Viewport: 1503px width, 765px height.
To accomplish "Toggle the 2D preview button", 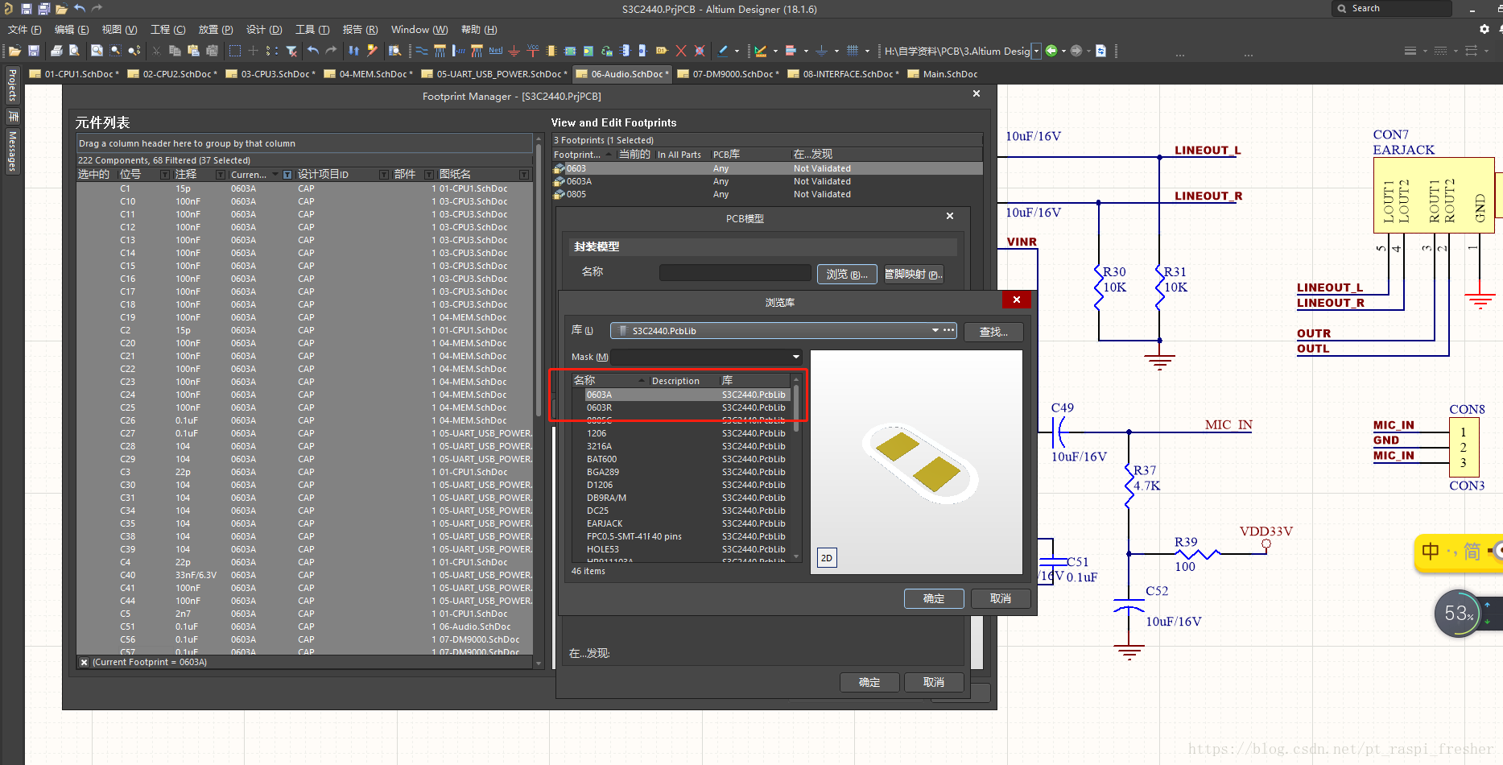I will click(827, 558).
